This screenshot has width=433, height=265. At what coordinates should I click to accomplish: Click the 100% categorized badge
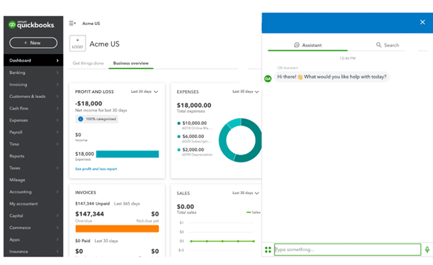pos(97,119)
